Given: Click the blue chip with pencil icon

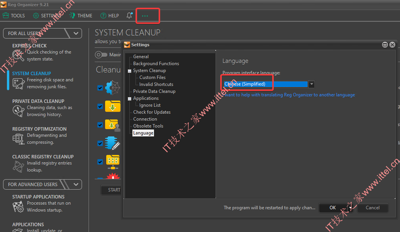Looking at the screenshot, I should (x=112, y=143).
